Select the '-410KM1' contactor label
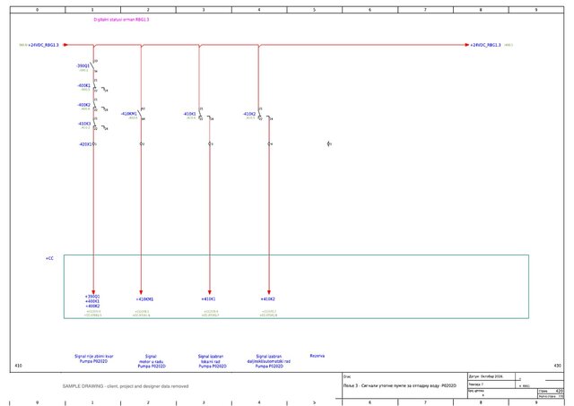The width and height of the screenshot is (574, 406). click(129, 114)
